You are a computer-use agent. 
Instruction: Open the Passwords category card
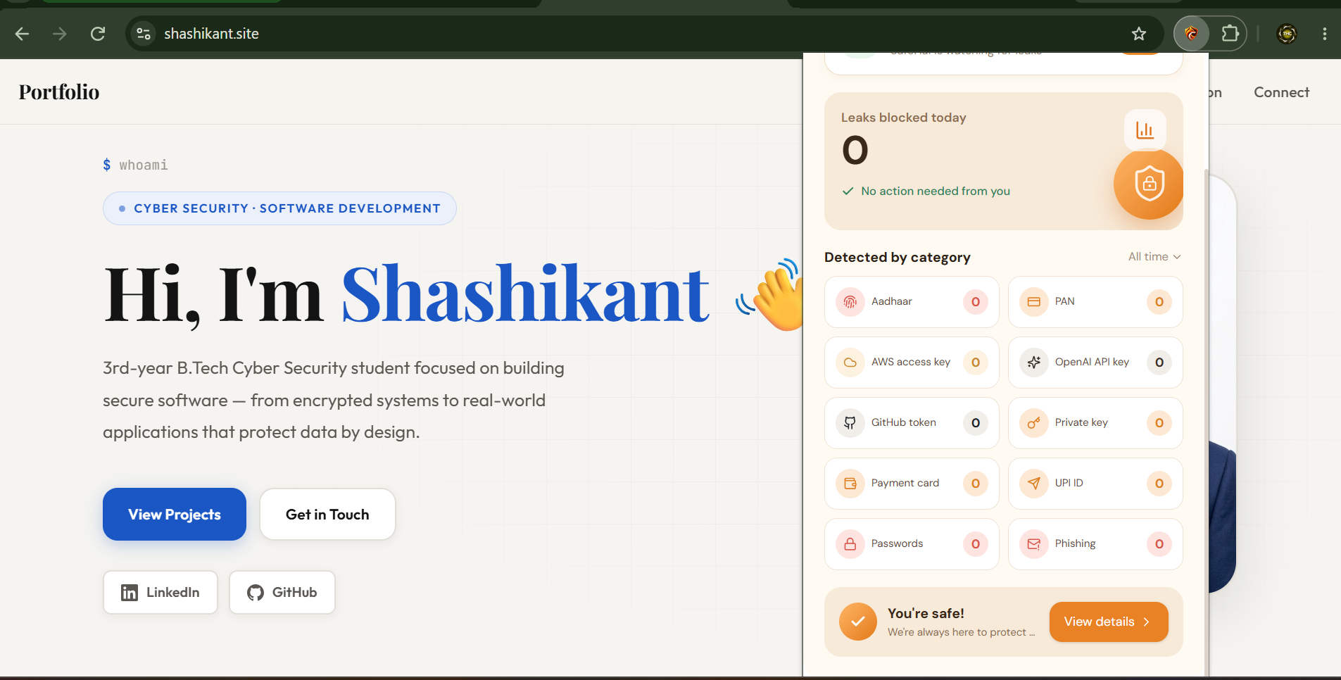tap(912, 544)
